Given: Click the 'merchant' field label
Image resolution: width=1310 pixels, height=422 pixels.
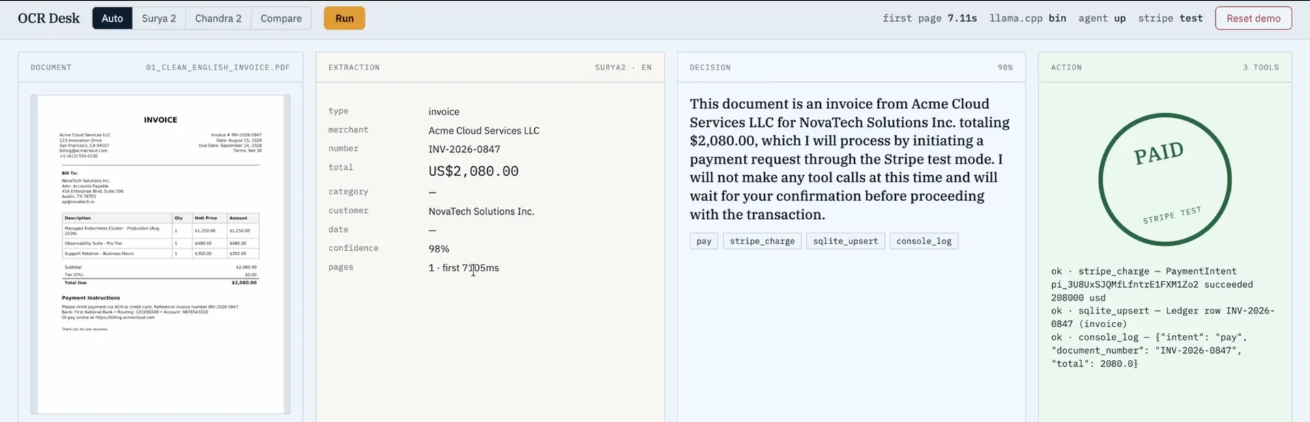Looking at the screenshot, I should pos(348,130).
